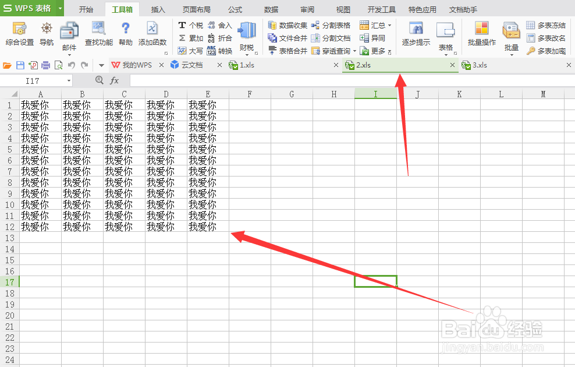Click the print preview icon
Viewport: 575px width, 367px height.
[x=58, y=65]
